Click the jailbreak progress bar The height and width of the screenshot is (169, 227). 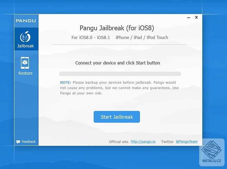(x=120, y=74)
